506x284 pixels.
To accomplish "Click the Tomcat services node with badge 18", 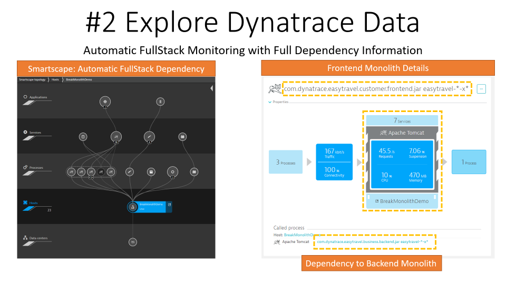I will click(116, 137).
